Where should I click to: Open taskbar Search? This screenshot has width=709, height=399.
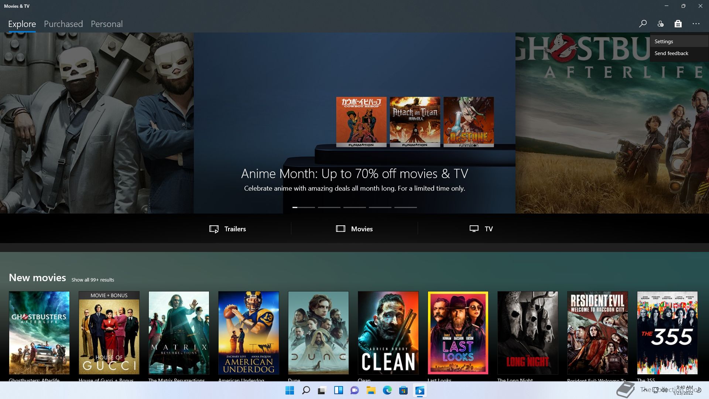306,391
